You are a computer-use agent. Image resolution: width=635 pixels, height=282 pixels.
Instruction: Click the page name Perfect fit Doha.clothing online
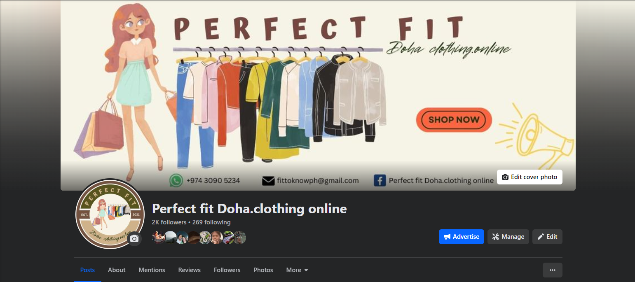click(249, 209)
